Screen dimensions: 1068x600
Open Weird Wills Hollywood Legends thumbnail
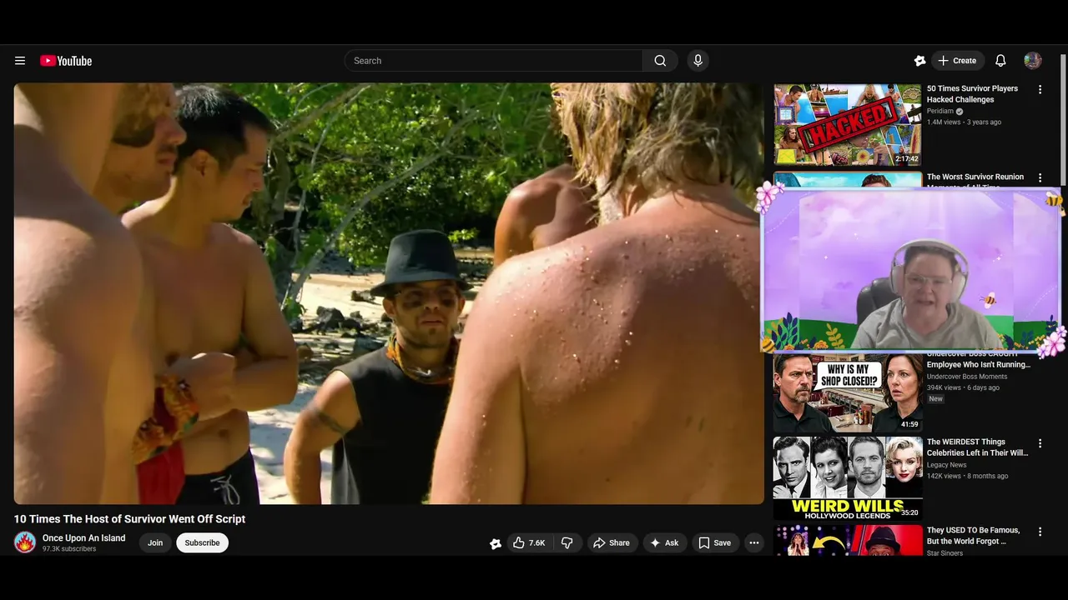coord(848,478)
